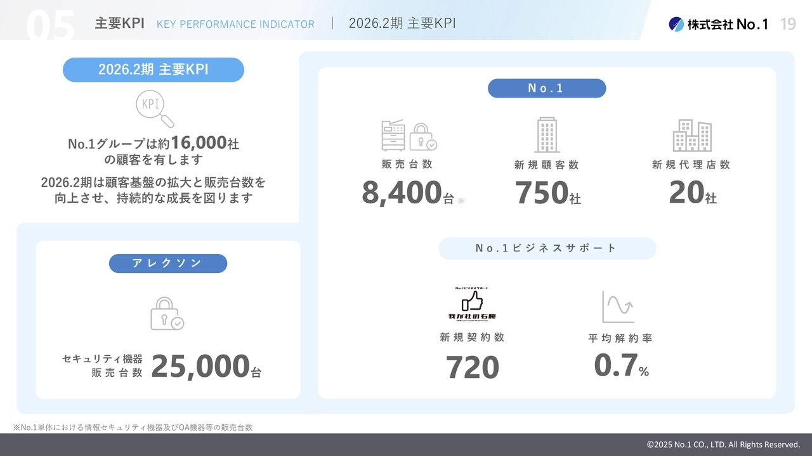Click the 8,400台 sales units figure
The image size is (812, 456).
click(x=408, y=193)
